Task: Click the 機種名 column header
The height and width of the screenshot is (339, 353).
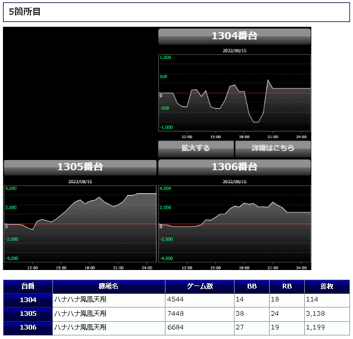Action: coord(109,287)
